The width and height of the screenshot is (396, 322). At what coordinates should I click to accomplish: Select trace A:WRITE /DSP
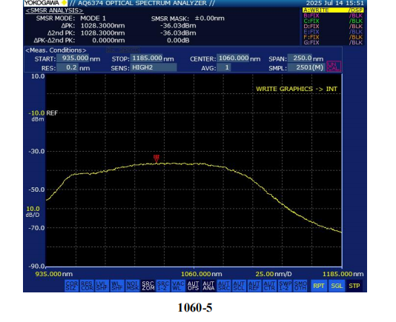click(333, 10)
